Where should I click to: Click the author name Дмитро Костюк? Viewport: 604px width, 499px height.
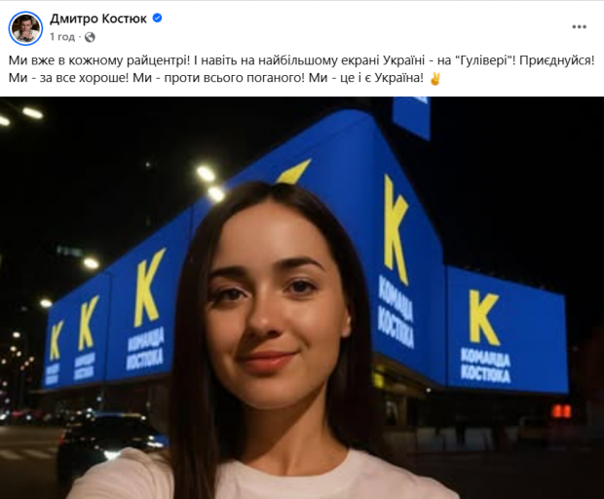click(98, 19)
